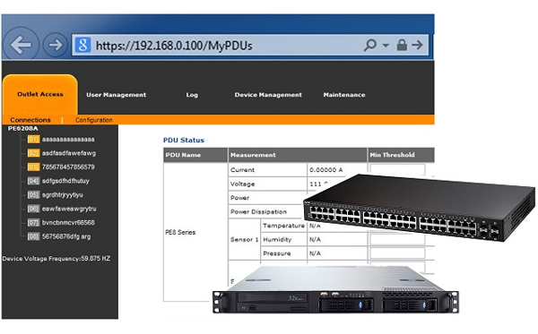This screenshot has height=334, width=538.
Task: Select the Outlet Access tab
Action: [40, 94]
